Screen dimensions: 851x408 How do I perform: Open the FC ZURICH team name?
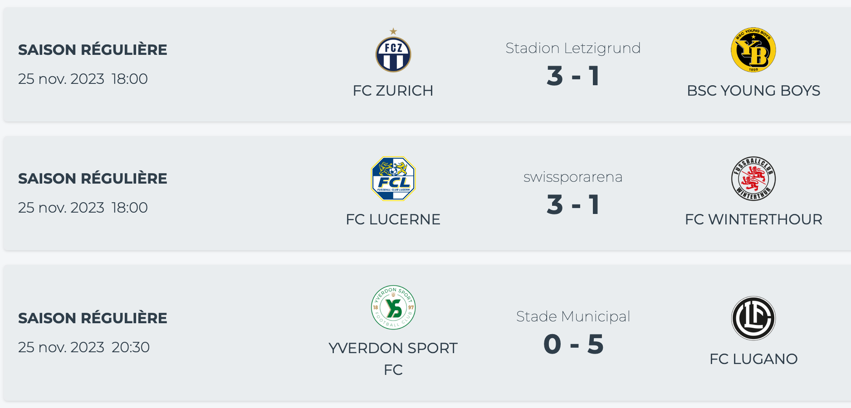coord(393,91)
